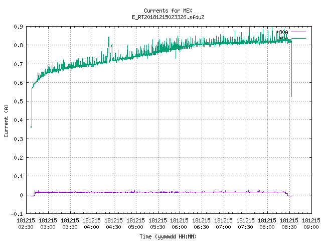Click the x-axis time label "04:30"

point(114,227)
